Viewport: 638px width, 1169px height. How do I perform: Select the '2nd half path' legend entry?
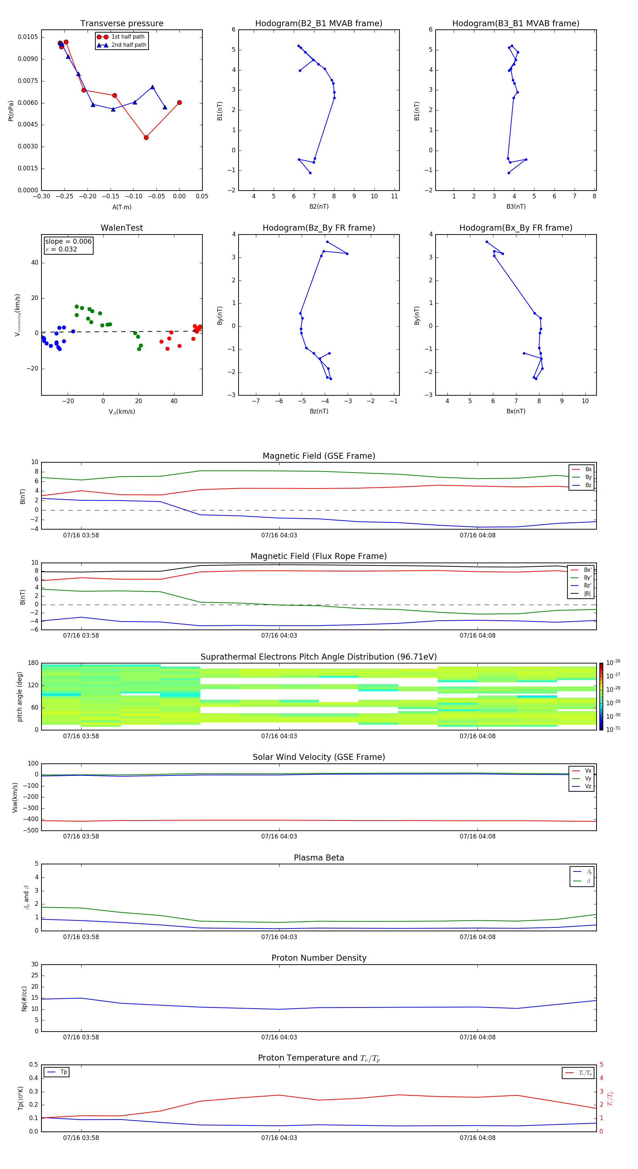[121, 45]
